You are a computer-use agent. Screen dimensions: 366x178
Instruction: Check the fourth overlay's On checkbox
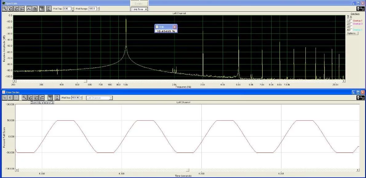point(351,30)
